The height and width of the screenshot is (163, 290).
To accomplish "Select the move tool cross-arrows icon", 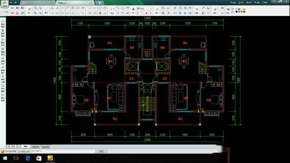I will [175, 8].
